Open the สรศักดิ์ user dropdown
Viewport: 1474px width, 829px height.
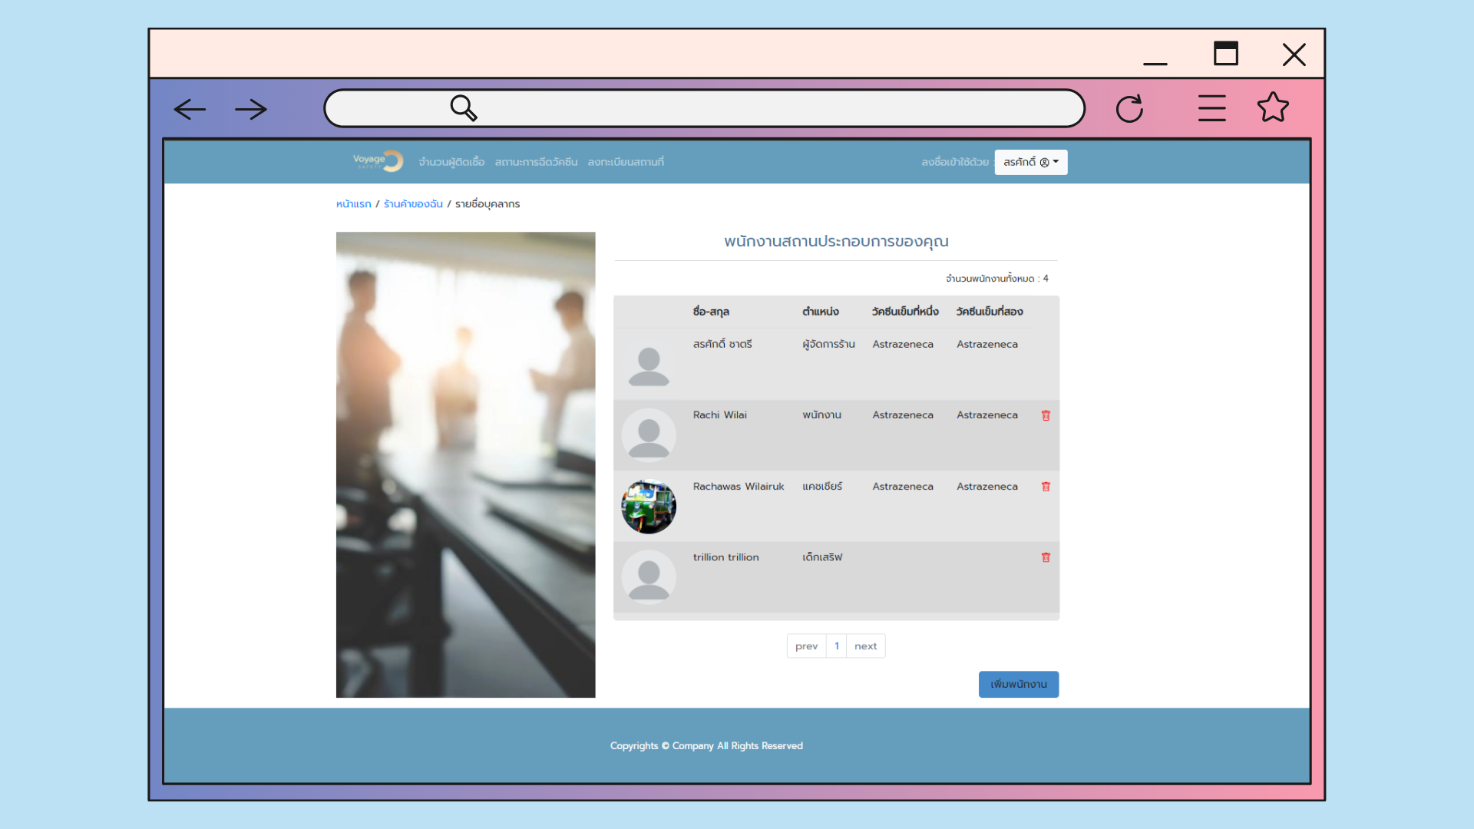coord(1031,162)
